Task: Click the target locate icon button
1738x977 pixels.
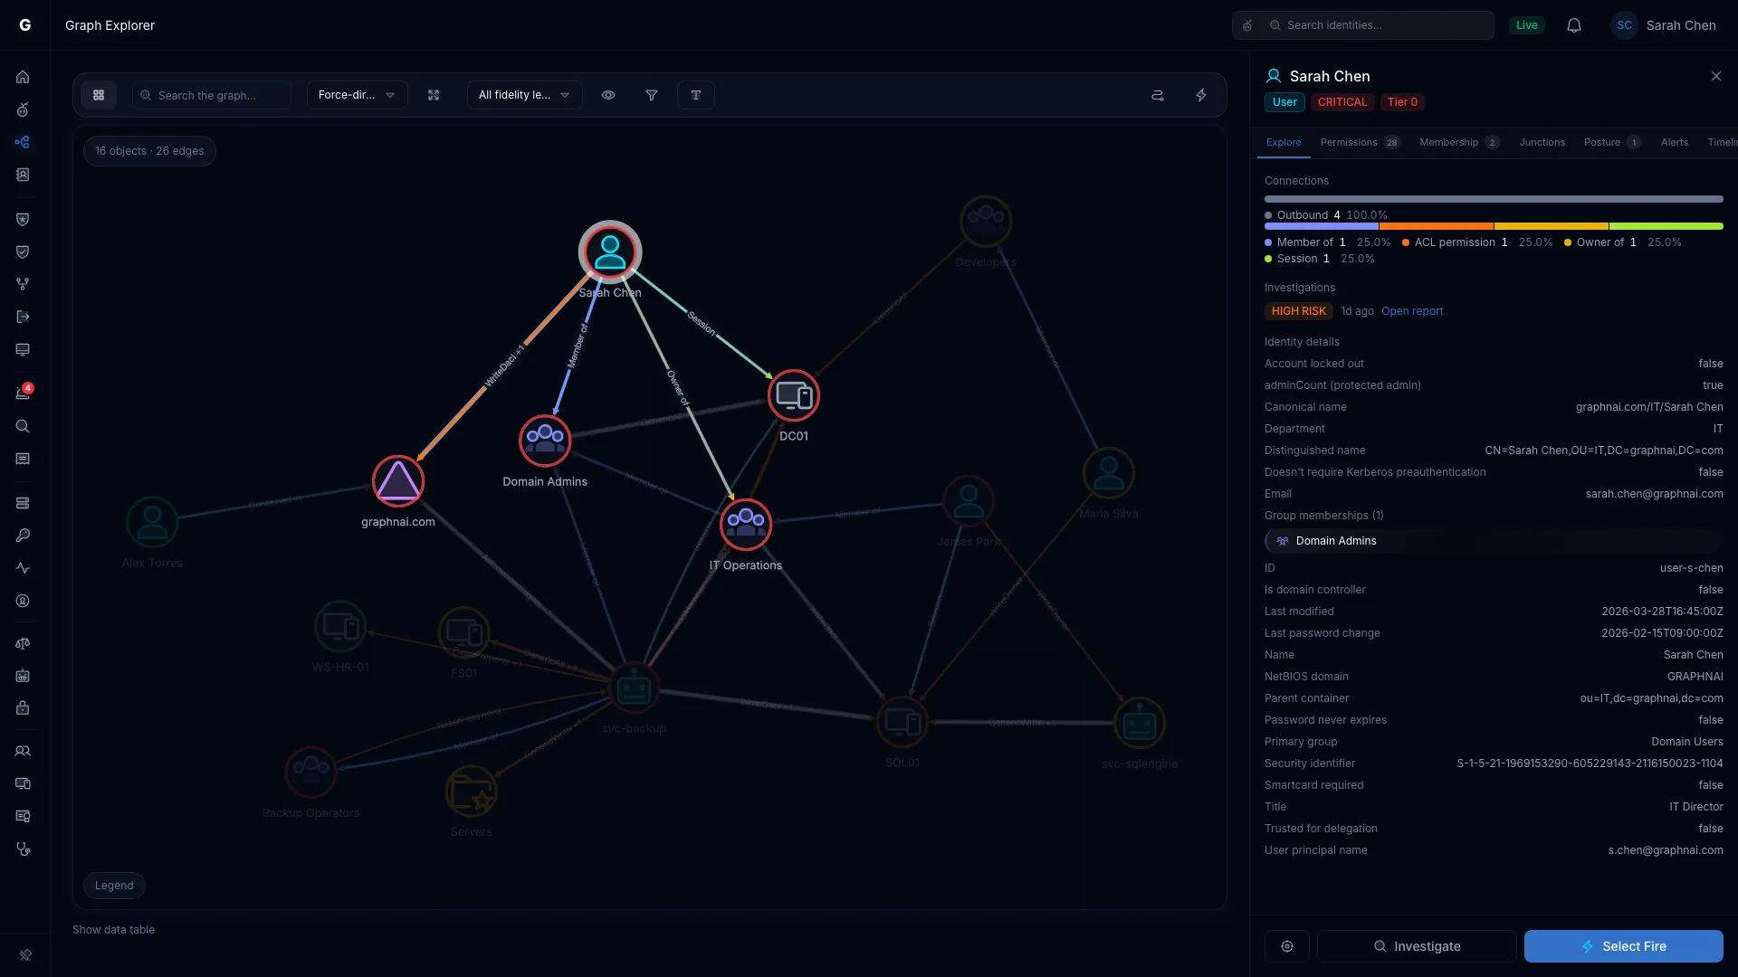Action: point(1286,946)
